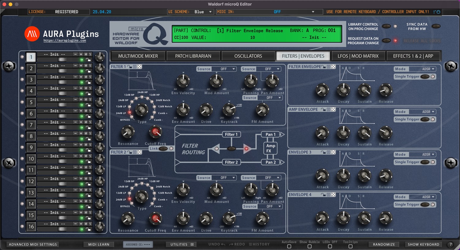Viewport: 460px width, 250px height.
Task: Open the auraplugins.com link
Action: [65, 40]
